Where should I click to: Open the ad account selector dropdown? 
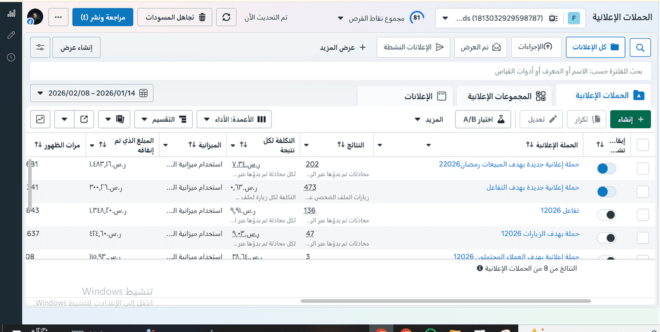pyautogui.click(x=510, y=18)
